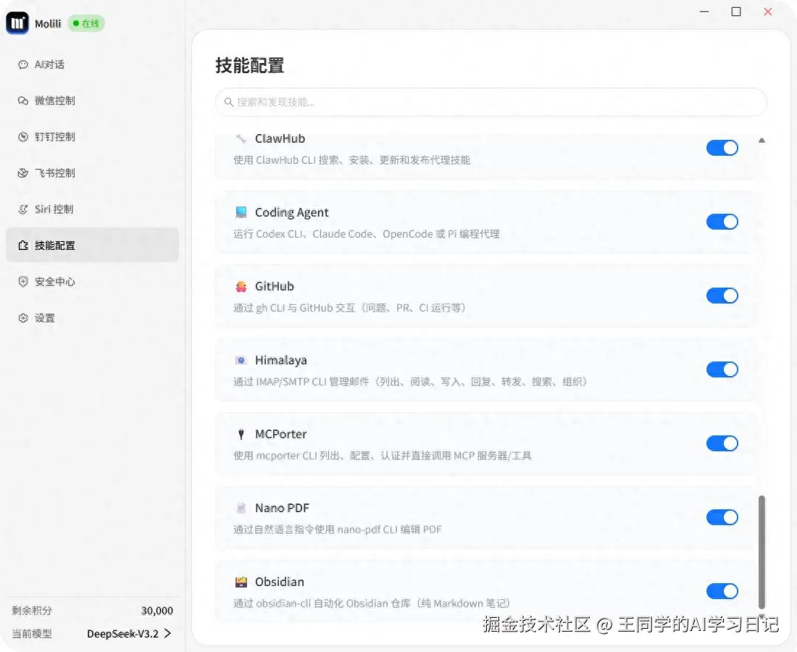
Task: Click the scroll up arrow
Action: [x=761, y=141]
